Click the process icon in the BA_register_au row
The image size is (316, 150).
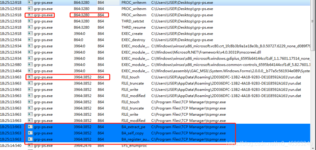tap(30, 139)
